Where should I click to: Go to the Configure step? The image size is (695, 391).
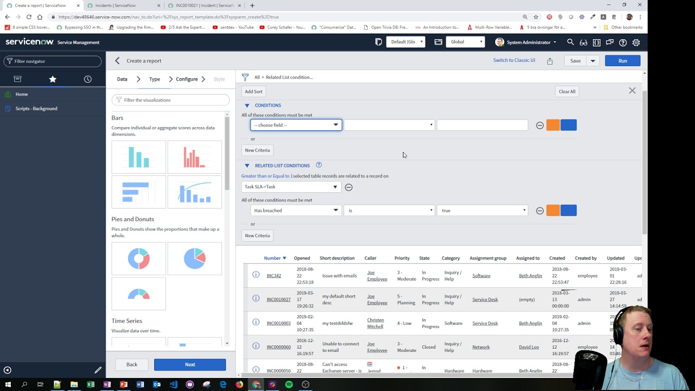tap(187, 79)
